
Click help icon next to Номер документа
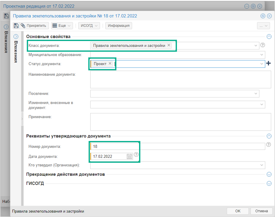coord(268,144)
